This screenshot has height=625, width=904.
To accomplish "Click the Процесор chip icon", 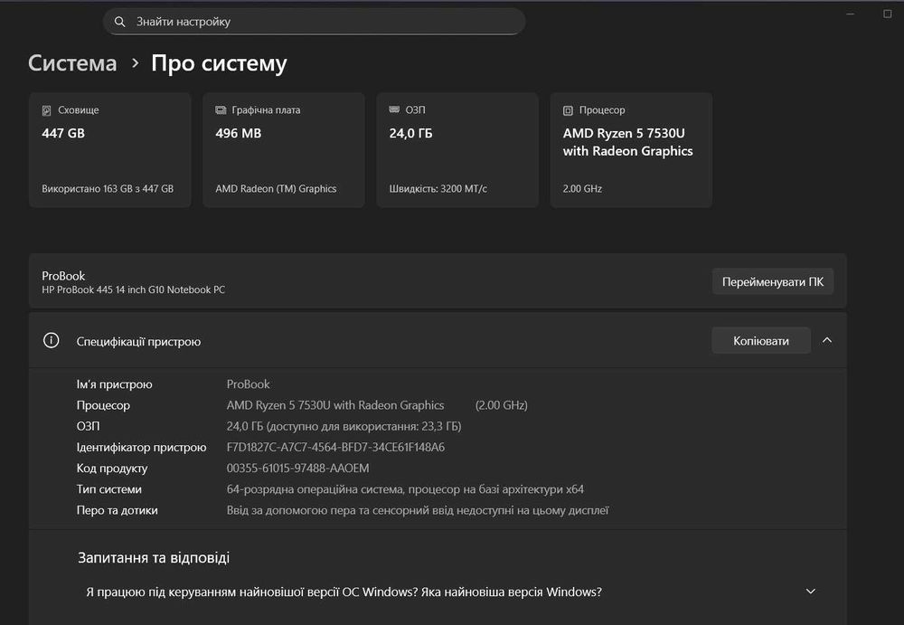I will pyautogui.click(x=568, y=110).
